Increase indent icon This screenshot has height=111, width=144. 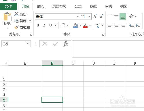tap(138, 25)
